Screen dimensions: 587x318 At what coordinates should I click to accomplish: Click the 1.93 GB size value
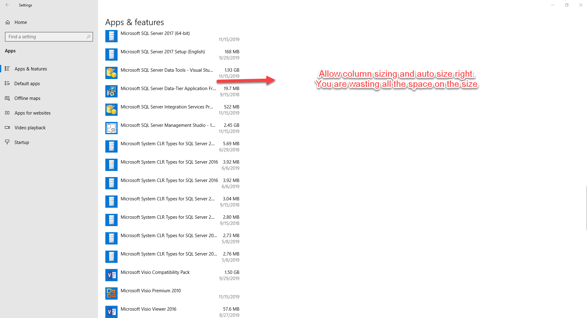[x=232, y=70]
